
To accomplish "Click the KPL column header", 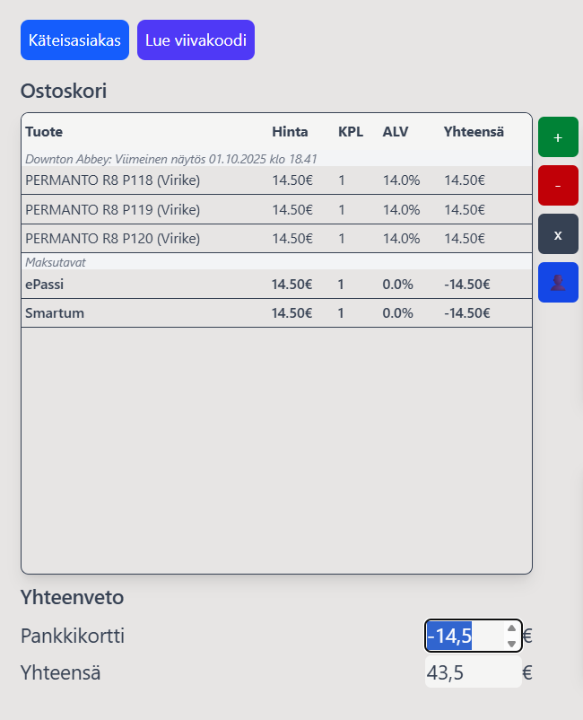I will tap(351, 132).
